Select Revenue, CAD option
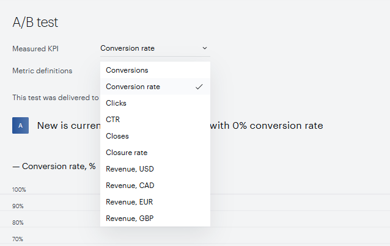This screenshot has width=390, height=246. [155, 186]
